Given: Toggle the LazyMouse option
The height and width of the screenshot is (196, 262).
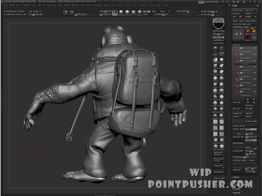Looking at the screenshot, I should (x=218, y=37).
